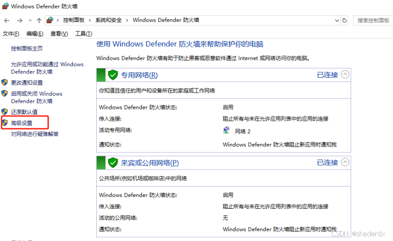Screen dimensions: 393x241
Task: Click the shield icon beside 启用或关闭 Windows Defender 防火墙
Action: pos(5,93)
